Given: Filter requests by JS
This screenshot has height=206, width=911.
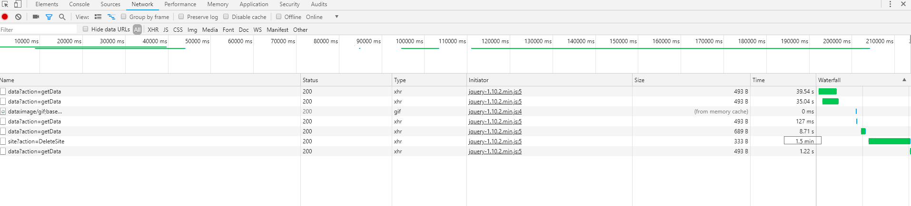Looking at the screenshot, I should (166, 29).
